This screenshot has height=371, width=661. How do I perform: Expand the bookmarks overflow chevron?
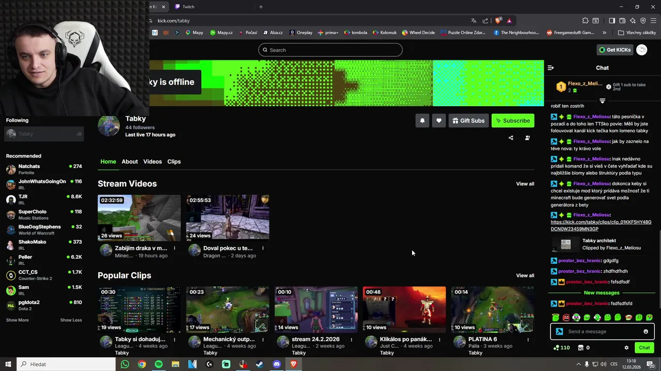pyautogui.click(x=604, y=32)
